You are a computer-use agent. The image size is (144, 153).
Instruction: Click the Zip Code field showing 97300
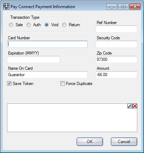click(116, 59)
